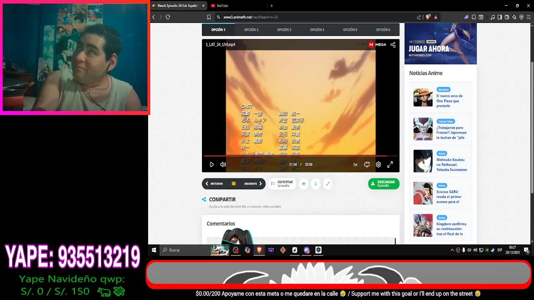Open news '¿Trabajarías para Freezer?'
The height and width of the screenshot is (300, 534).
[x=451, y=133]
